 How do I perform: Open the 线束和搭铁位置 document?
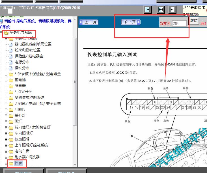pos(27,50)
